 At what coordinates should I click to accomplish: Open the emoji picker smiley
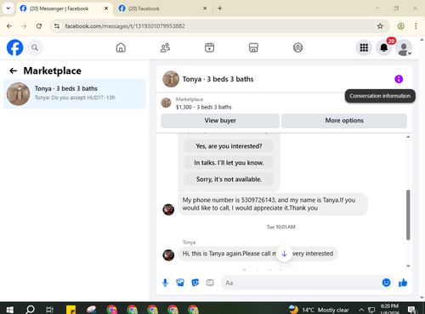tap(386, 283)
